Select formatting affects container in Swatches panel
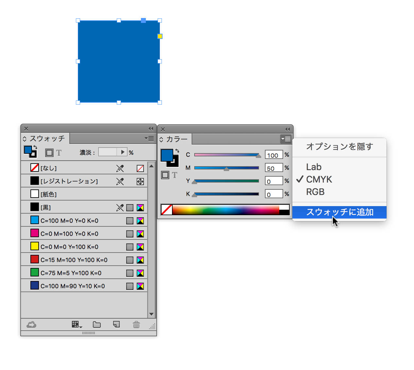This screenshot has width=414, height=370. click(49, 153)
